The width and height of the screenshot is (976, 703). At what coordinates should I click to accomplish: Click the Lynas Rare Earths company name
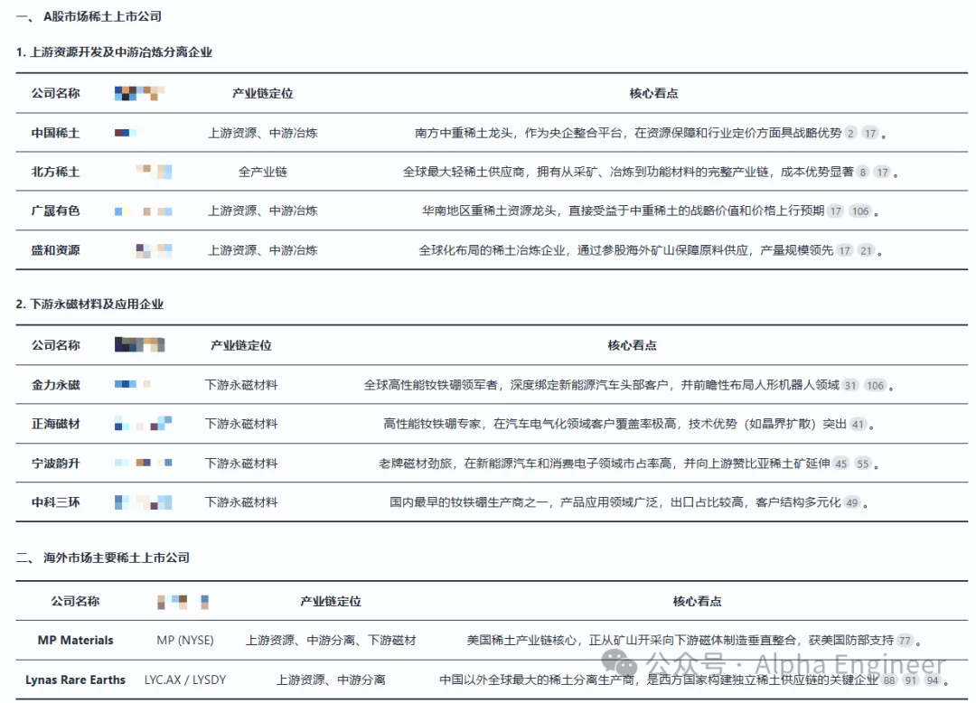coord(75,680)
